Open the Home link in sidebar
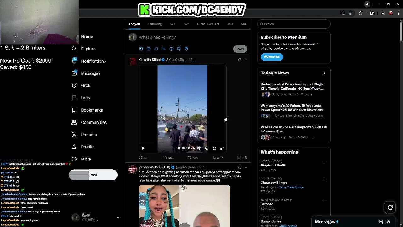 (87, 37)
